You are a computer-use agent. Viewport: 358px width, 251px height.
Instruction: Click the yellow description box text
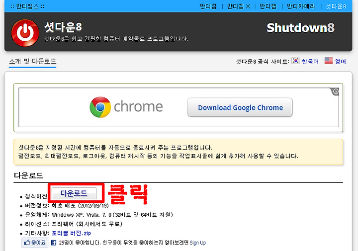coord(158,152)
